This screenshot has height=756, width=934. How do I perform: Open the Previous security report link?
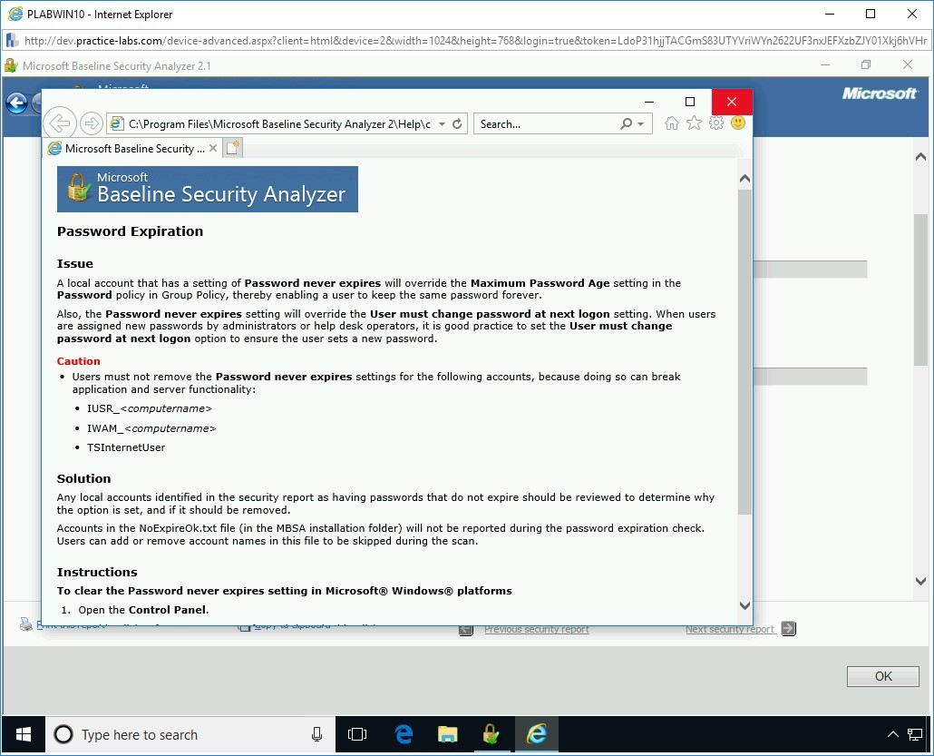click(536, 630)
